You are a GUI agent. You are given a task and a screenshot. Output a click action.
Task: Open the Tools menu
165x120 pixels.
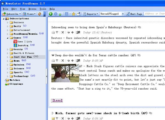tap(42, 9)
